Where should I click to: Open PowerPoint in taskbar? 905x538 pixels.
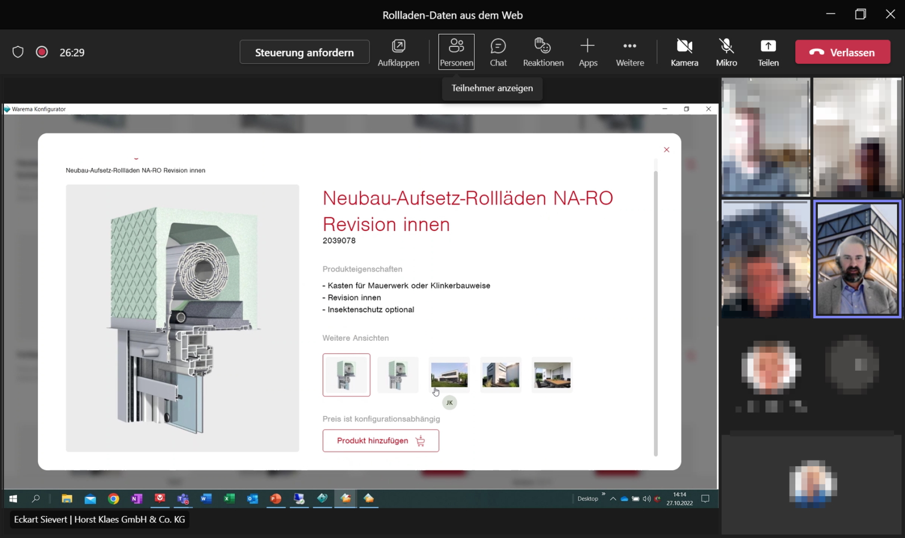[x=275, y=498]
